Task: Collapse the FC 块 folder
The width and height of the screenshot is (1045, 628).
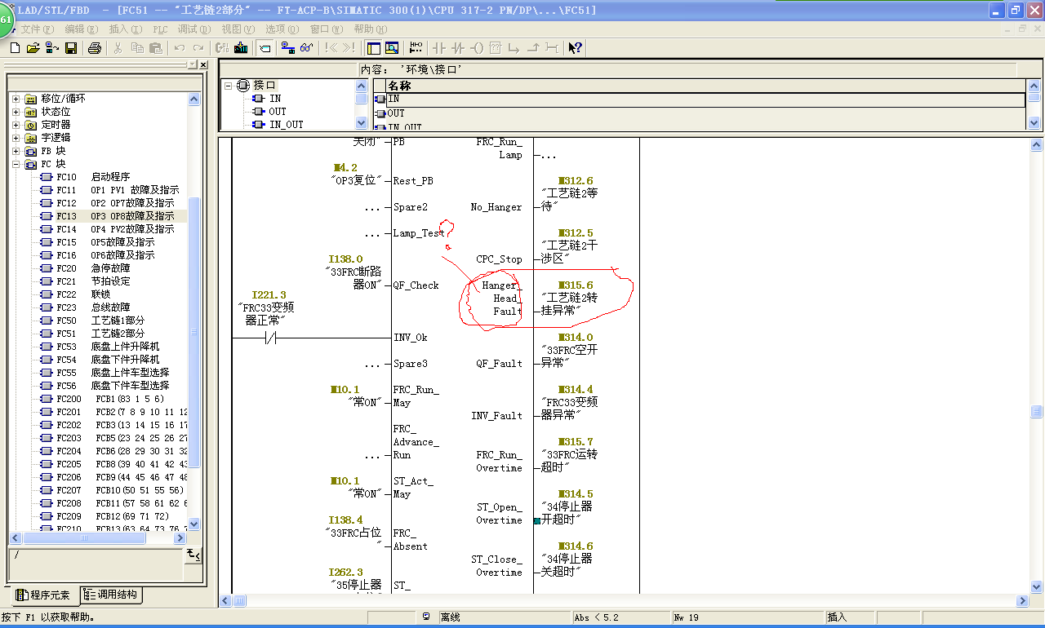Action: pyautogui.click(x=16, y=164)
